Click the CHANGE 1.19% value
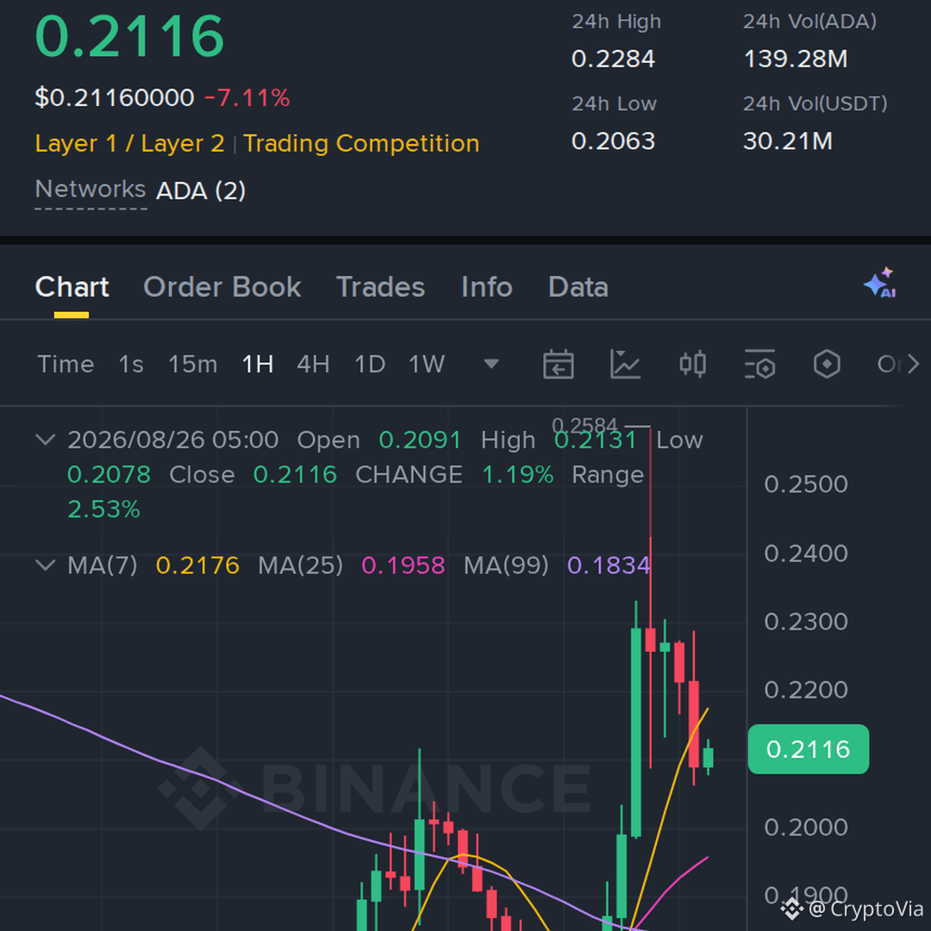Viewport: 931px width, 931px height. tap(517, 475)
